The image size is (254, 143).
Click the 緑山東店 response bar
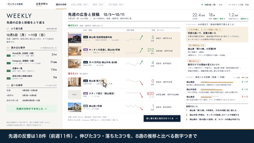[210, 97]
